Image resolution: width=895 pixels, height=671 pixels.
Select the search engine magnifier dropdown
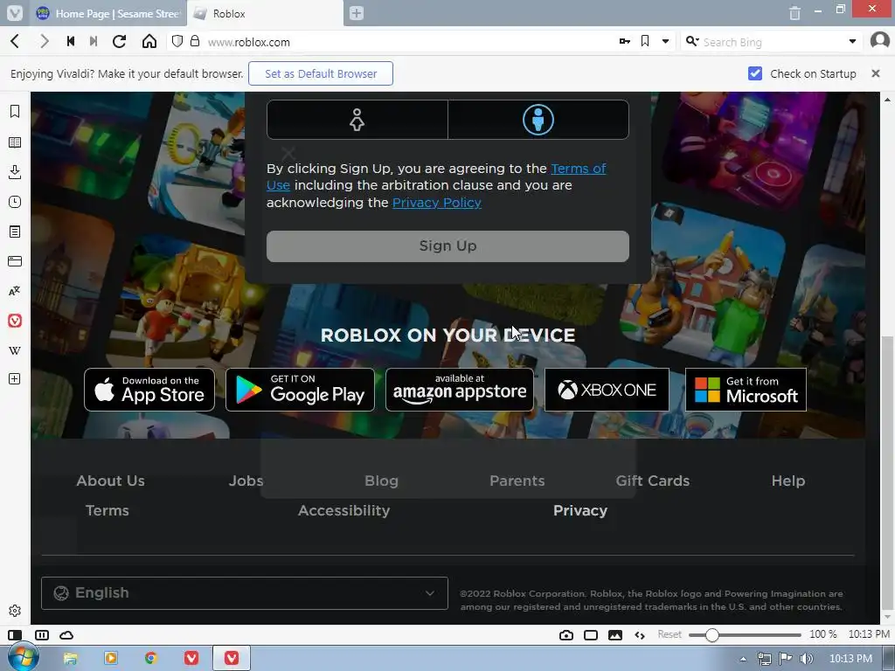(692, 41)
